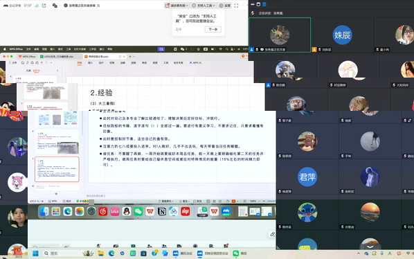Screen dimensions: 414x259
Task: Open HP app from the Windows taskbar
Action: 122,253
